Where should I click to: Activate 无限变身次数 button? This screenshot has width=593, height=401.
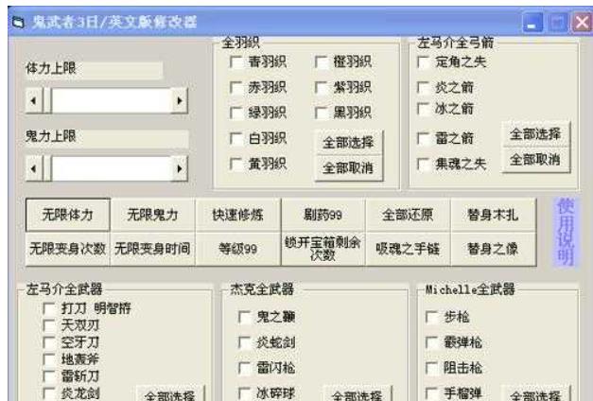(68, 249)
